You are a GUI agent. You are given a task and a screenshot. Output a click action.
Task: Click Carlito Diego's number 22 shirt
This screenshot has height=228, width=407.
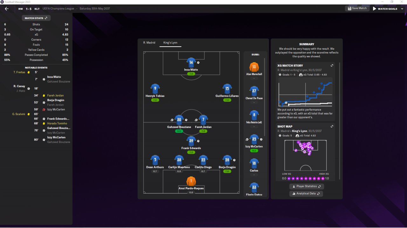coord(203,160)
